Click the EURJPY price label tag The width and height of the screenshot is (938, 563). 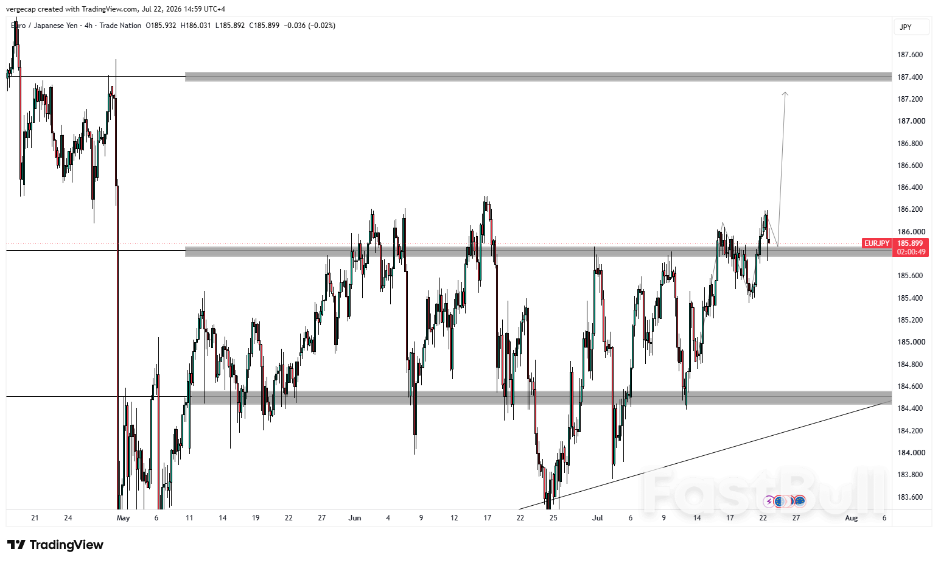pyautogui.click(x=877, y=243)
